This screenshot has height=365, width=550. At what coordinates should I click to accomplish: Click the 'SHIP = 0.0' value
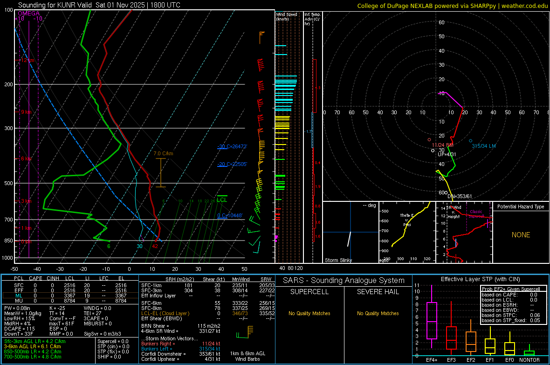tap(109, 357)
